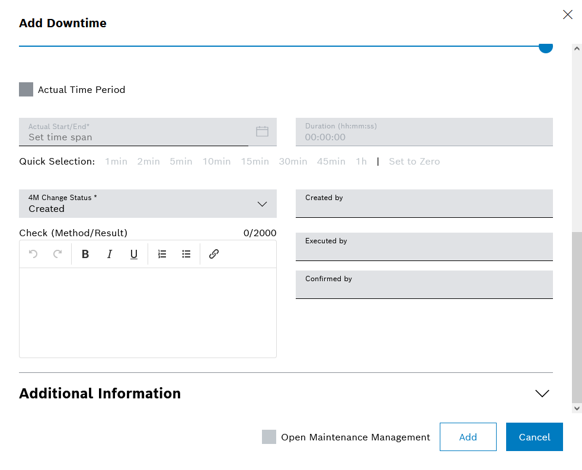Select the 15min quick selection
The height and width of the screenshot is (470, 582).
click(x=255, y=162)
